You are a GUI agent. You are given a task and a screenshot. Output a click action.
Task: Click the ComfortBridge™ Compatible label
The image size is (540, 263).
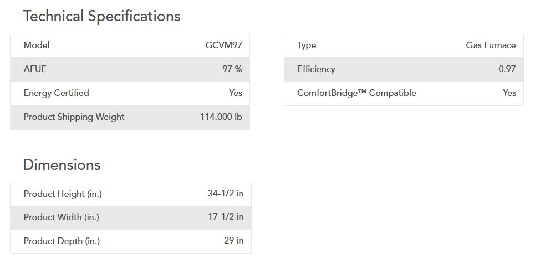356,93
